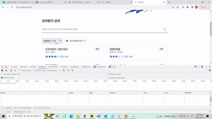Click the search magnifier icon in the lecture search bar

(165, 29)
